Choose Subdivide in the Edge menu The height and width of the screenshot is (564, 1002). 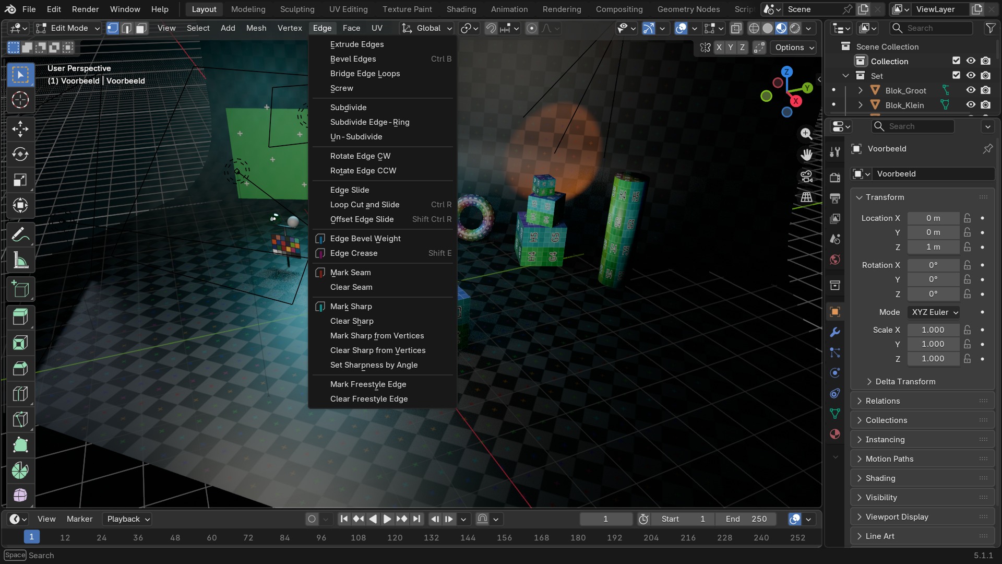383,108
